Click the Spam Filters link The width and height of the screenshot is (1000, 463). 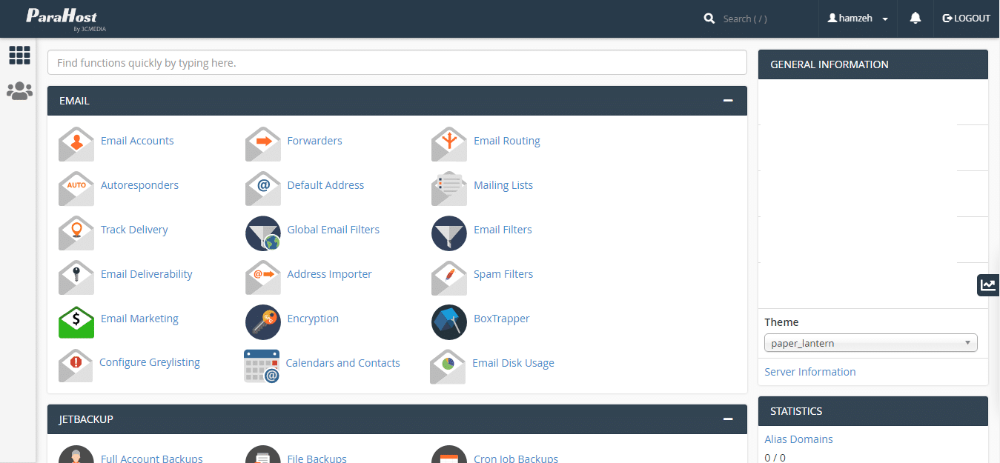[503, 274]
